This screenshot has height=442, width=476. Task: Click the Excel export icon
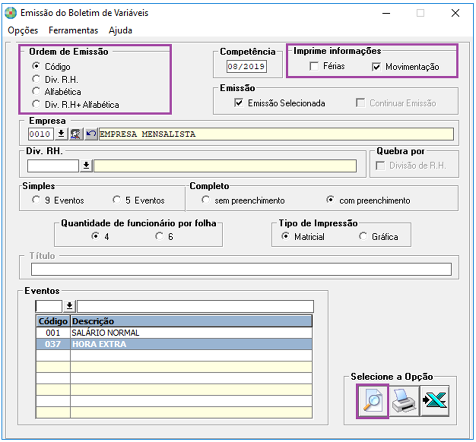(x=434, y=401)
